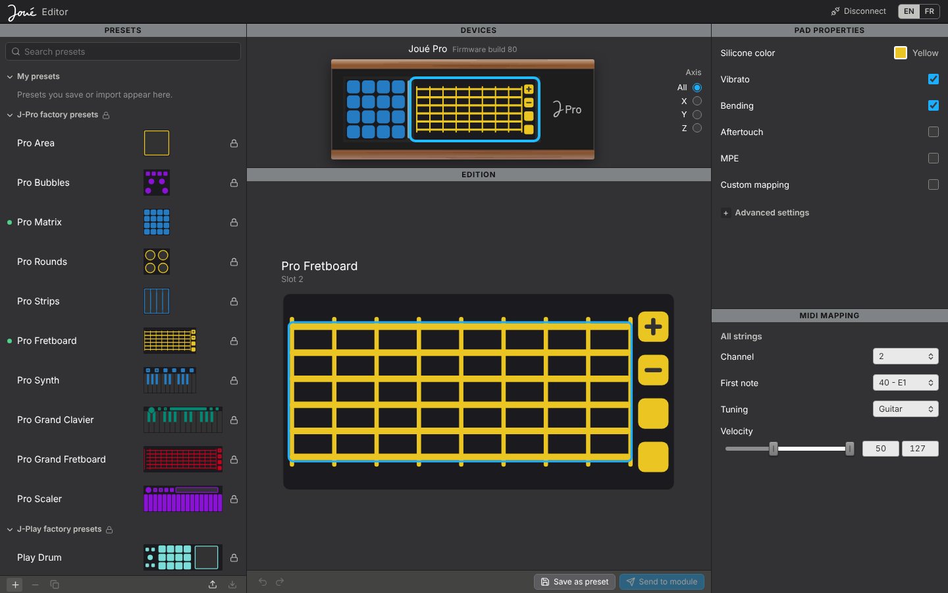Image resolution: width=948 pixels, height=593 pixels.
Task: Click the Joué logo icon
Action: point(22,12)
